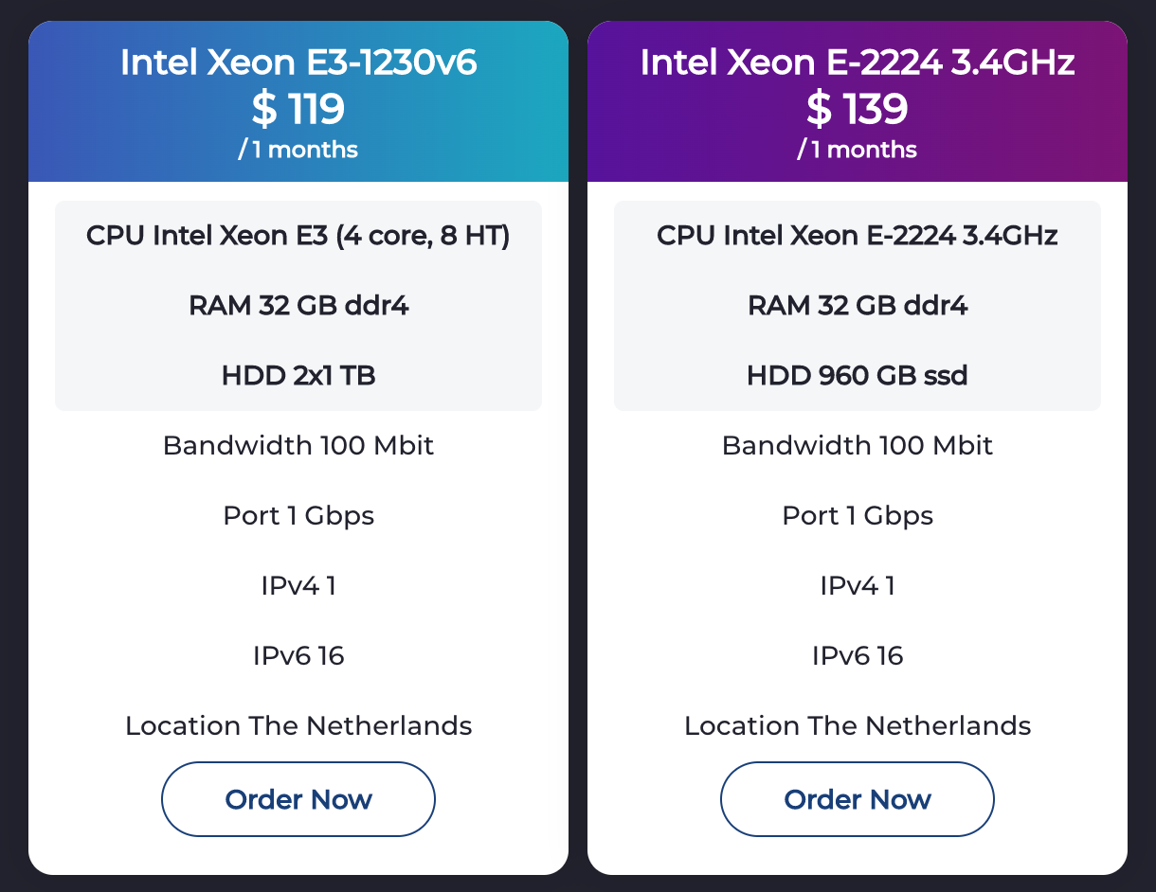Viewport: 1156px width, 892px height.
Task: Click CPU Intel Xeon E-2224 3.4GHz spec line
Action: tap(858, 236)
